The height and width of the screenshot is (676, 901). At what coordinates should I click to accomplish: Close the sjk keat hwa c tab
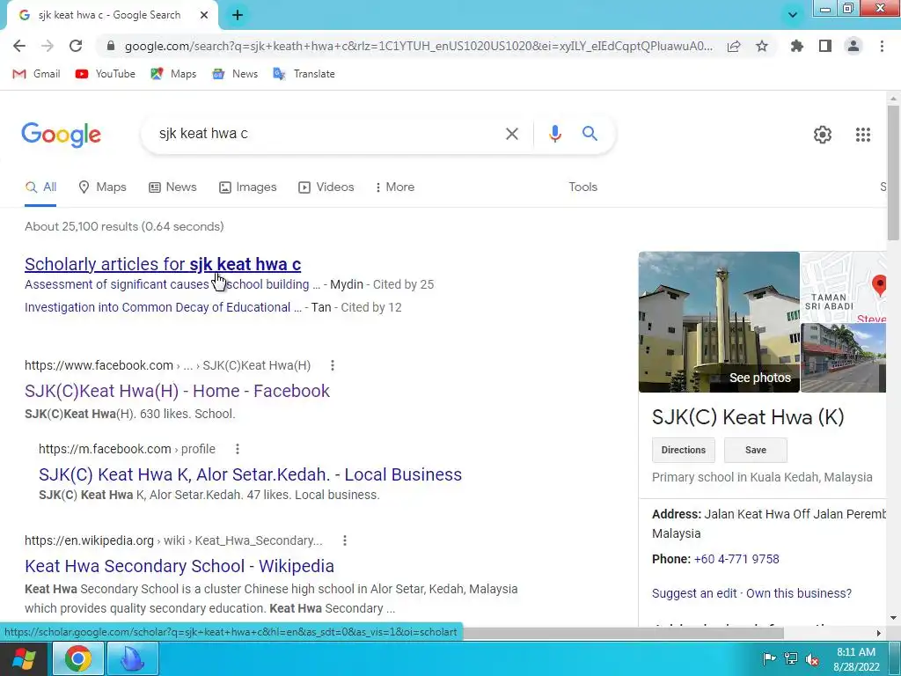[x=204, y=16]
